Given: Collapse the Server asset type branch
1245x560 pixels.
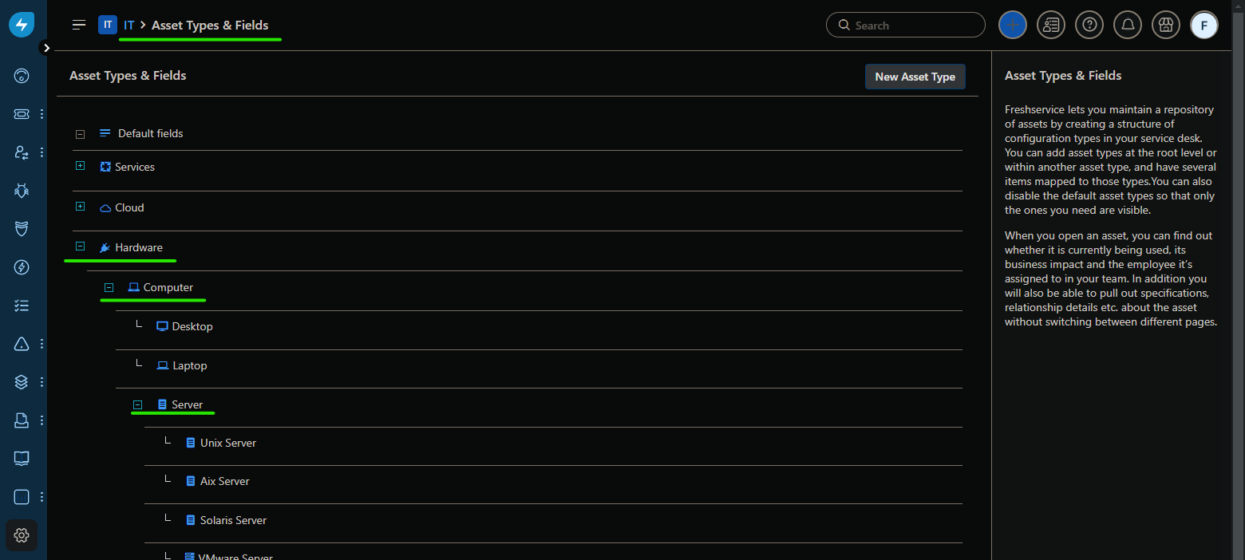Looking at the screenshot, I should tap(137, 404).
